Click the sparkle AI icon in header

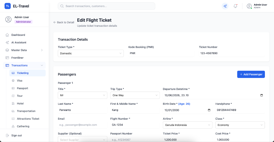point(225,6)
